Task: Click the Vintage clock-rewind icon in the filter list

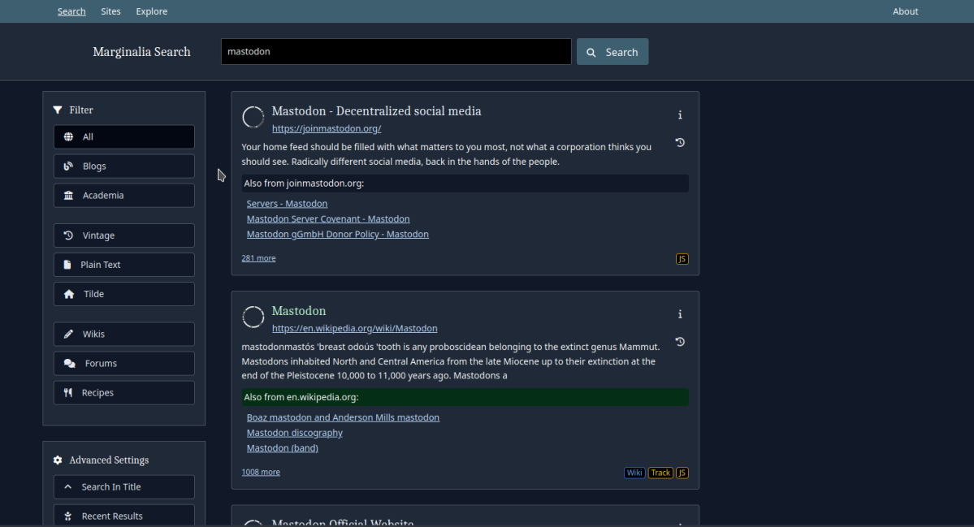Action: coord(68,235)
